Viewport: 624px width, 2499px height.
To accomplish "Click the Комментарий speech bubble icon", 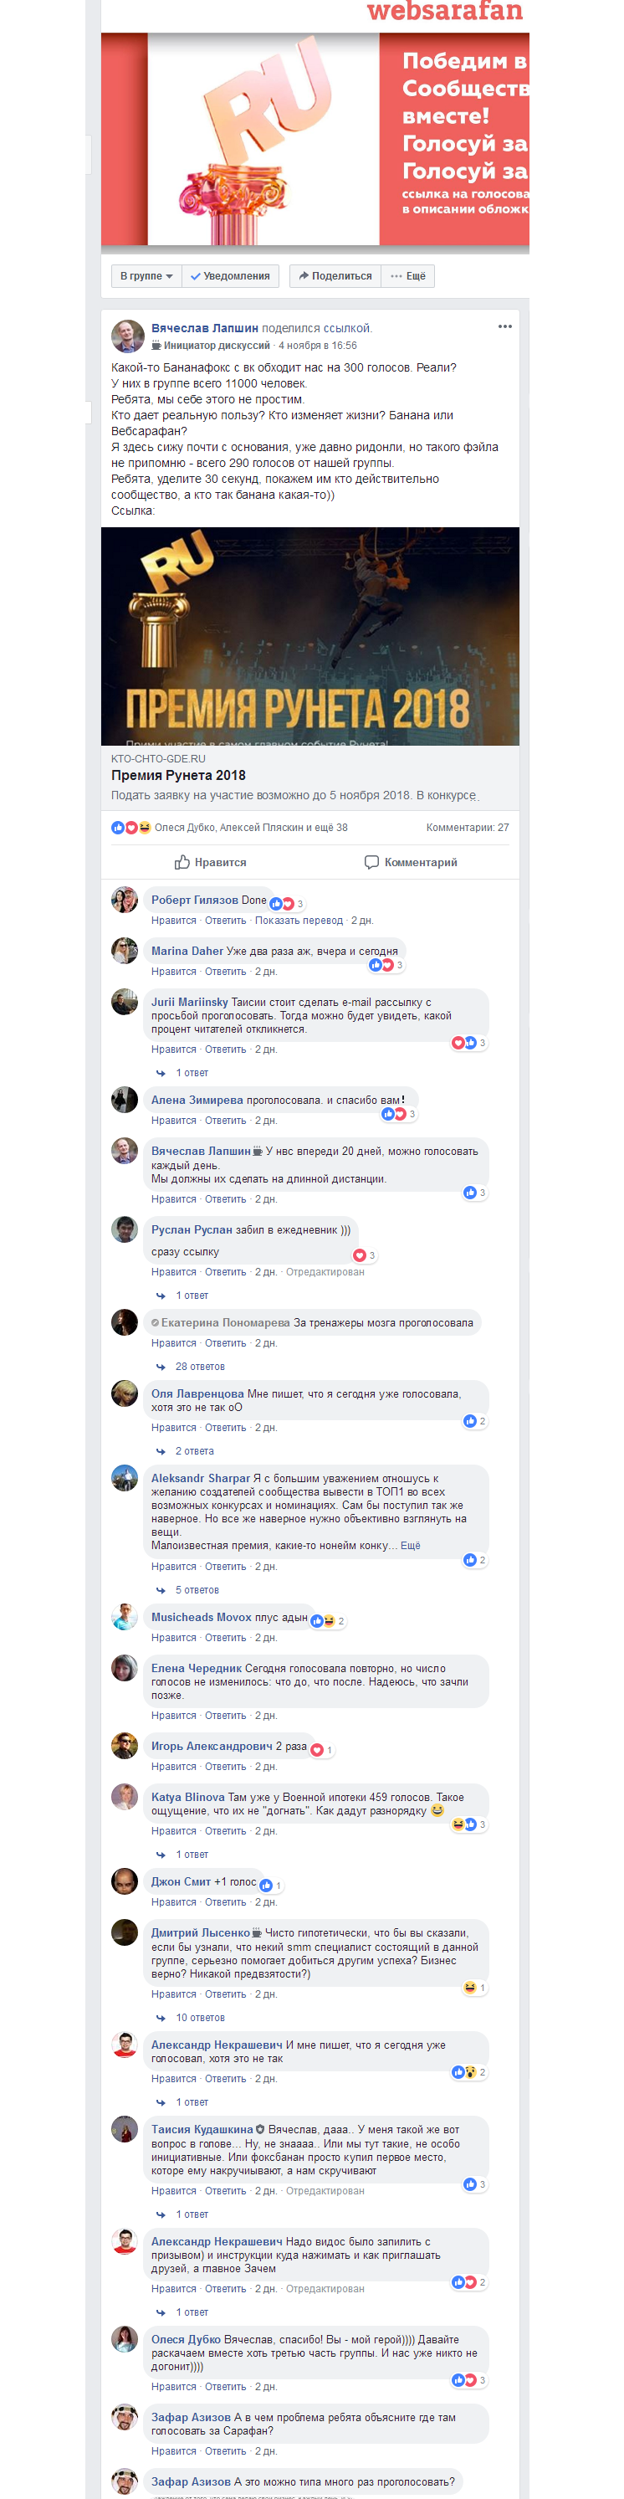I will pos(371,861).
